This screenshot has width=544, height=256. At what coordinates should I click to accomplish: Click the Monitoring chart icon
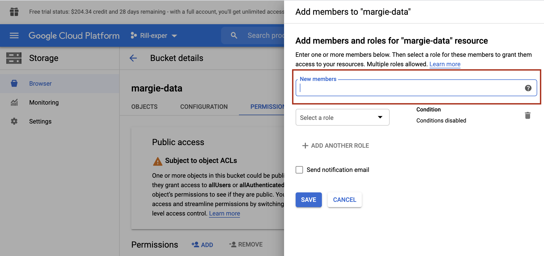[14, 102]
